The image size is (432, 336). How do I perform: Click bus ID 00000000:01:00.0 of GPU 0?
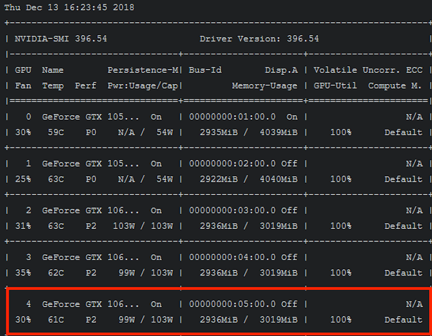point(232,117)
